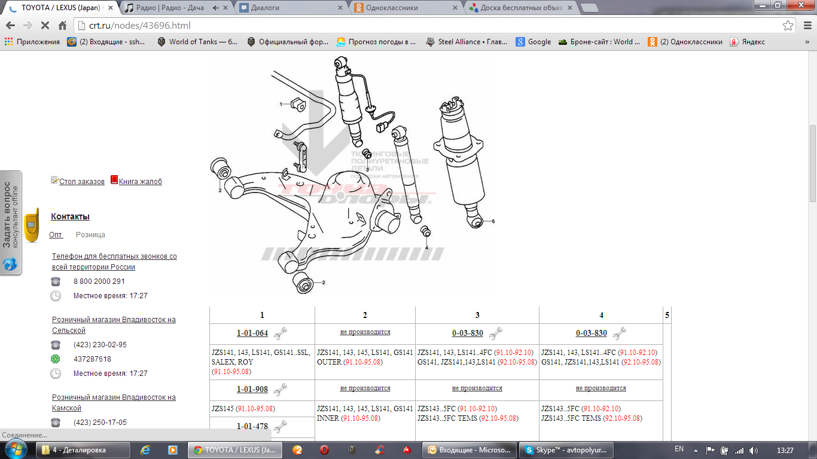Select Розница contacts tab

(x=90, y=235)
